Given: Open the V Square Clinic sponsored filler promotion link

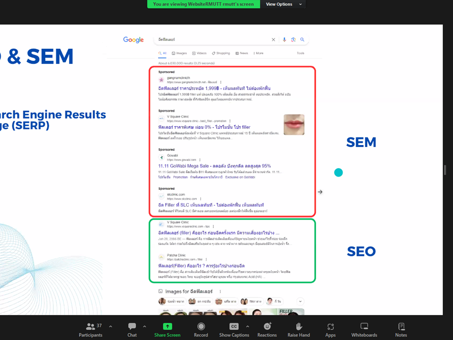Looking at the screenshot, I should [204, 127].
